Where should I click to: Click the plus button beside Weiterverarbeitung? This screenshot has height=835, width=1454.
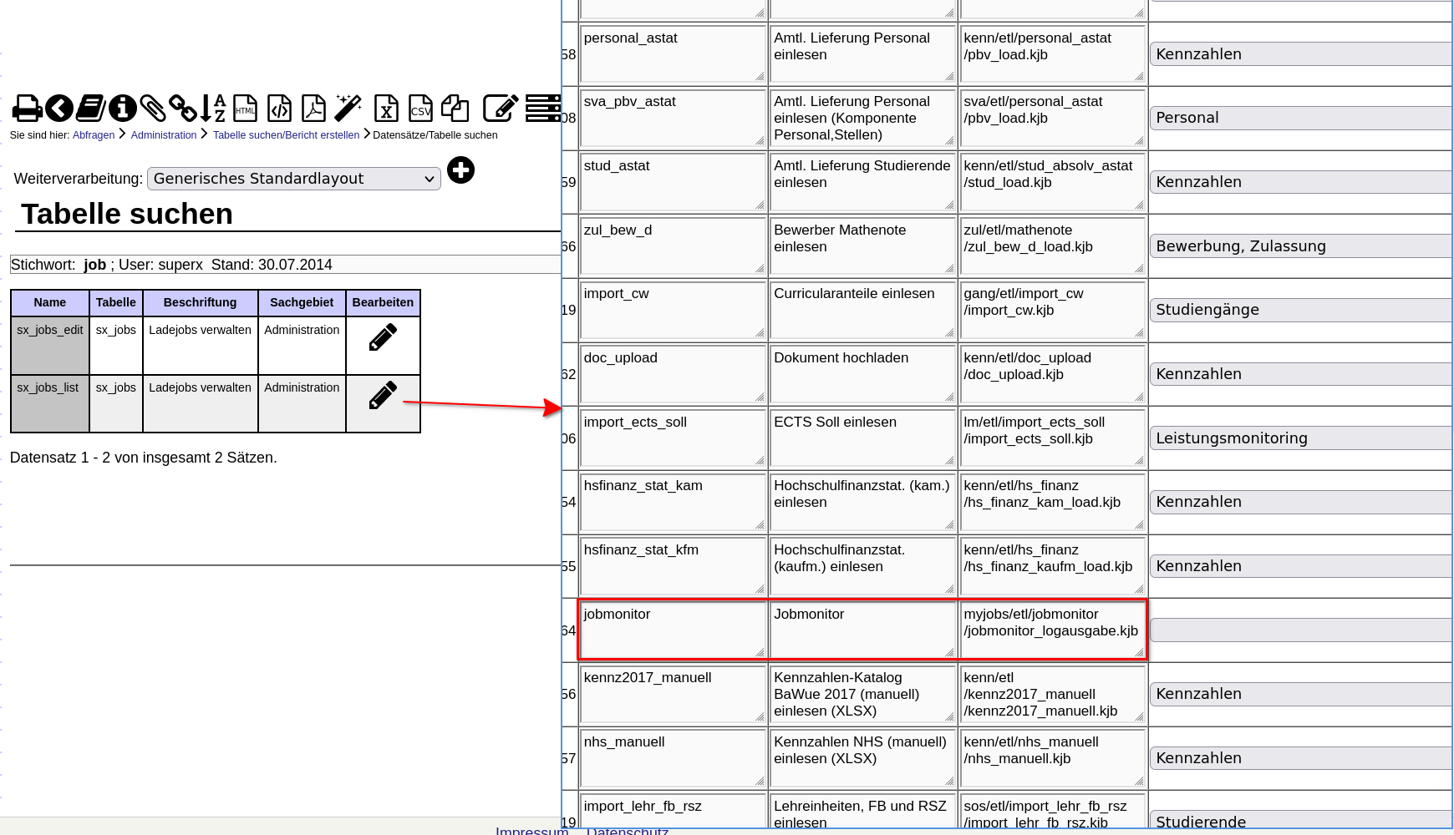point(460,170)
